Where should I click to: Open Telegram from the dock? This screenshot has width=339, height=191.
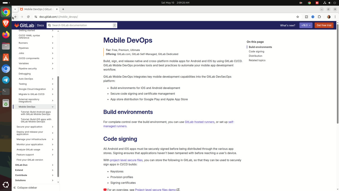click(x=6, y=80)
